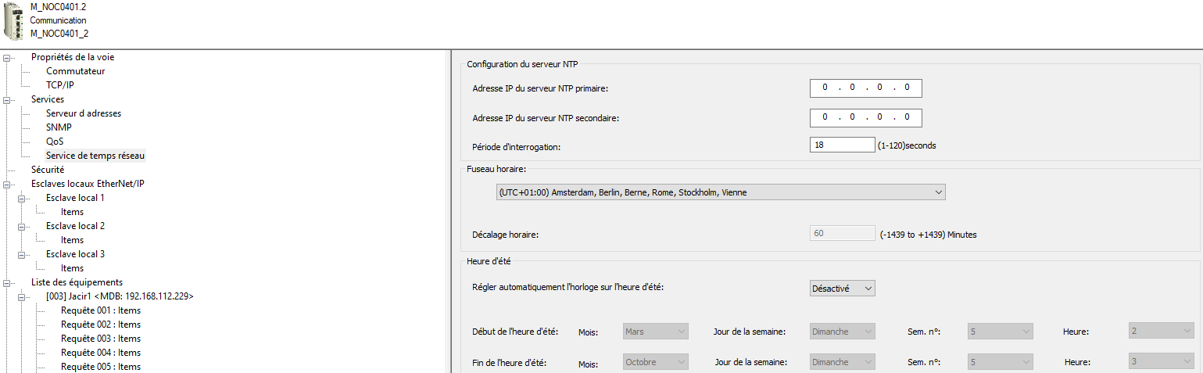
Task: Open Requête 003 : Items
Action: [100, 339]
